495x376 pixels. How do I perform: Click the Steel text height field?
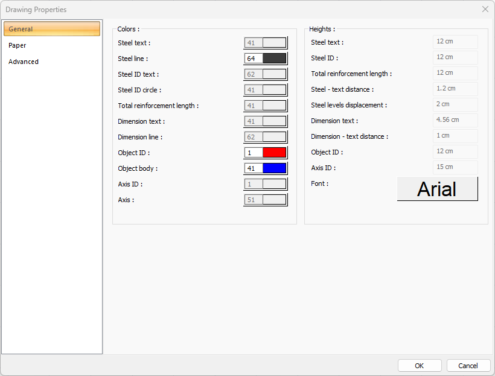[x=455, y=42]
